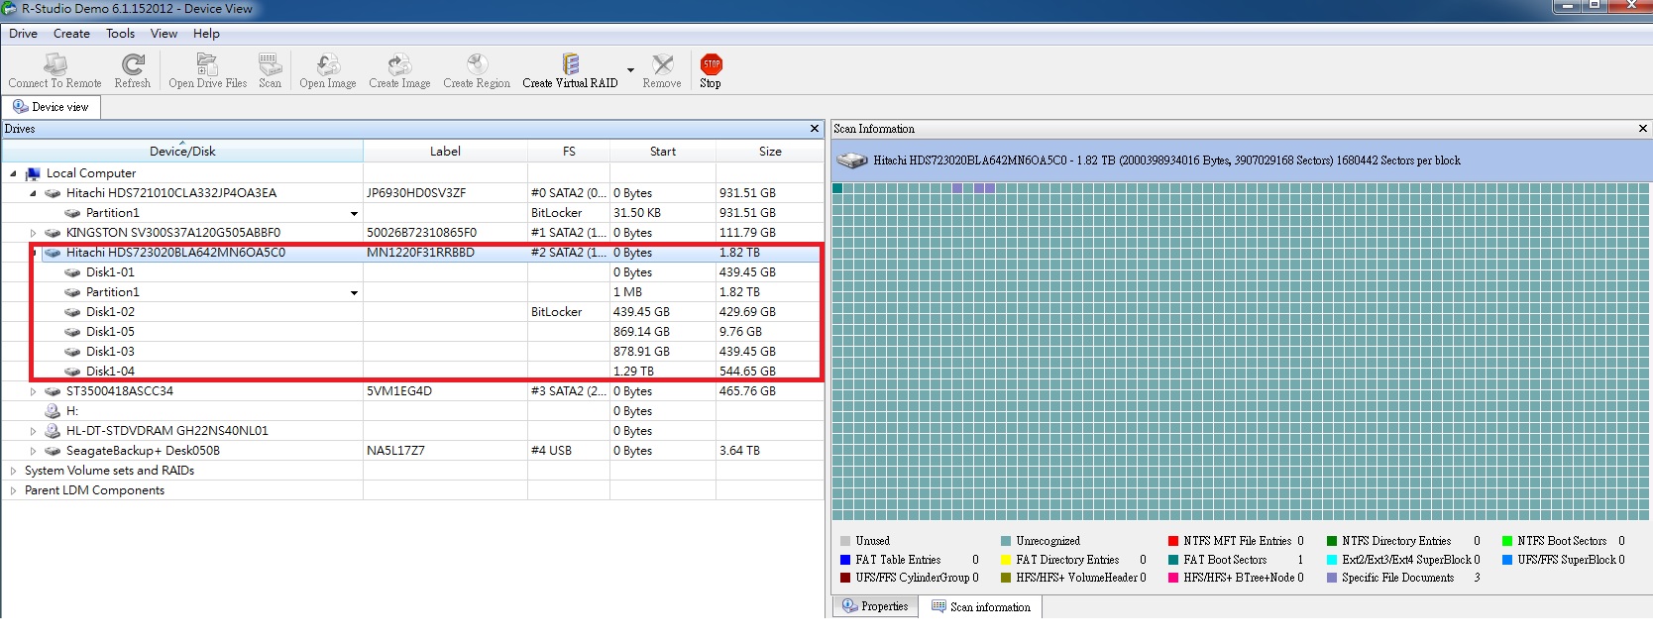
Task: Open the Create menu
Action: click(x=71, y=34)
